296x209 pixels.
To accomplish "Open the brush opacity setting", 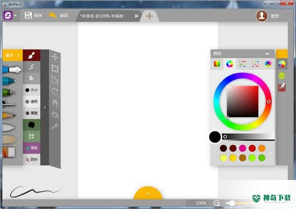I will pos(32,102).
